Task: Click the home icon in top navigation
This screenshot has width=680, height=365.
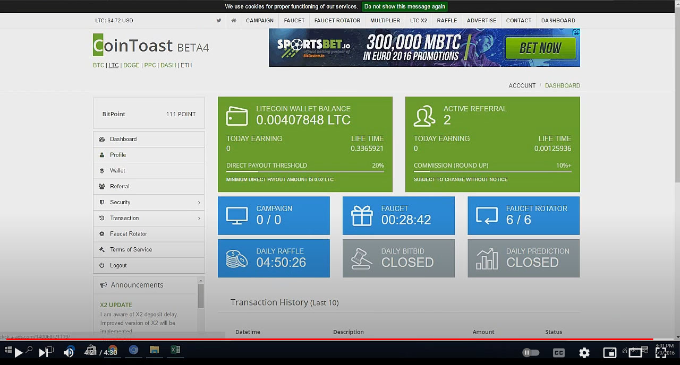Action: pyautogui.click(x=234, y=21)
